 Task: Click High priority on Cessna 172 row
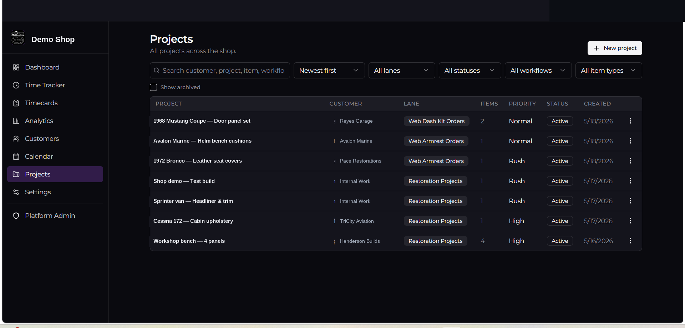click(x=516, y=221)
